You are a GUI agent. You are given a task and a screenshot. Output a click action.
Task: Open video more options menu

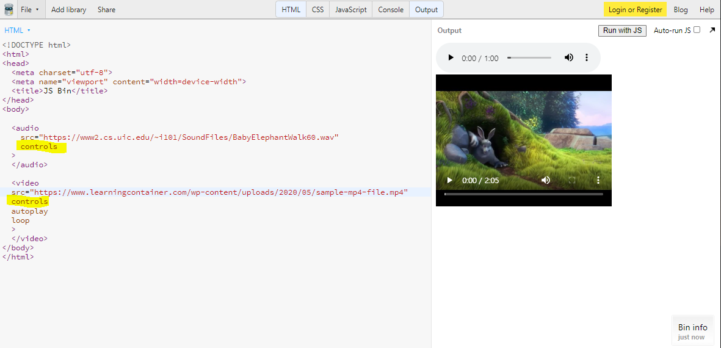pyautogui.click(x=598, y=180)
